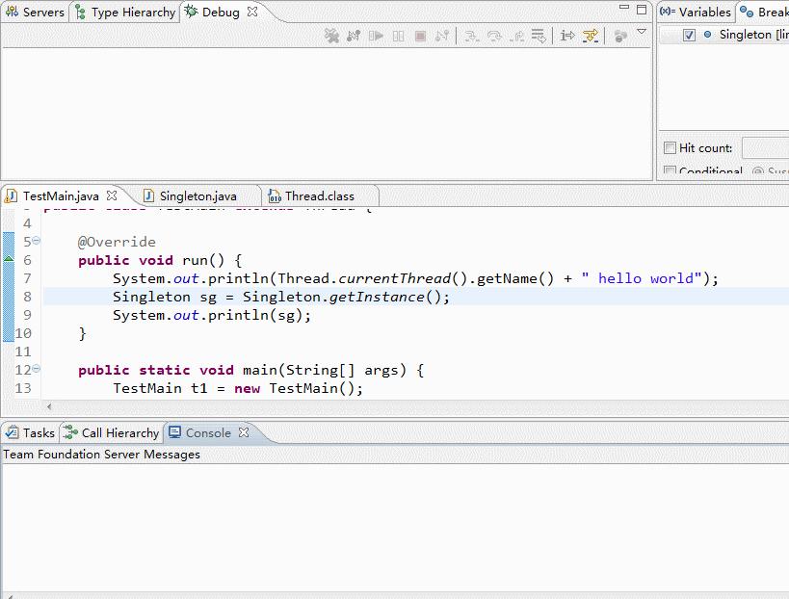Open the Tasks view tab
Screen dimensions: 789x599
30,433
